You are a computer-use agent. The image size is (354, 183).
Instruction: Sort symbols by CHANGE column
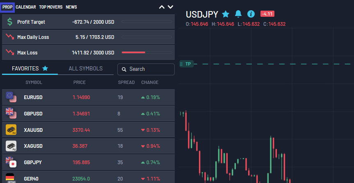click(x=150, y=82)
